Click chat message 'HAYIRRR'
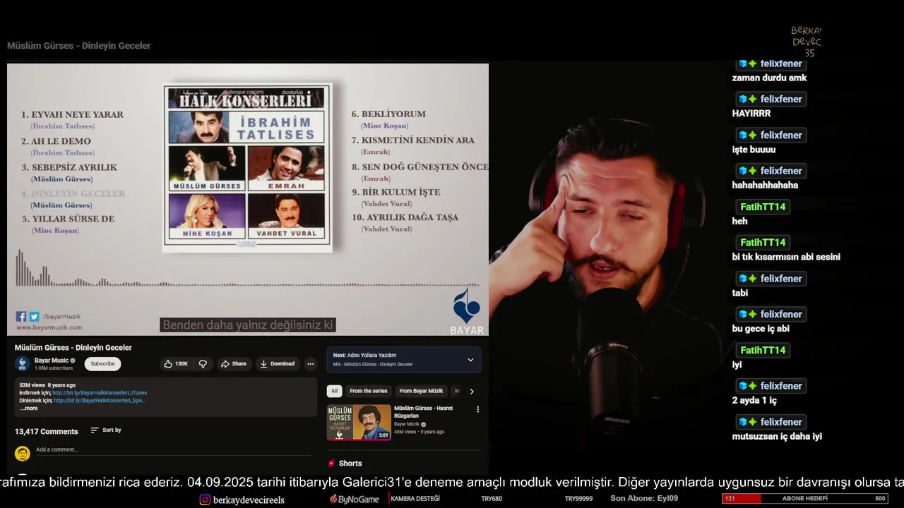 (x=751, y=114)
